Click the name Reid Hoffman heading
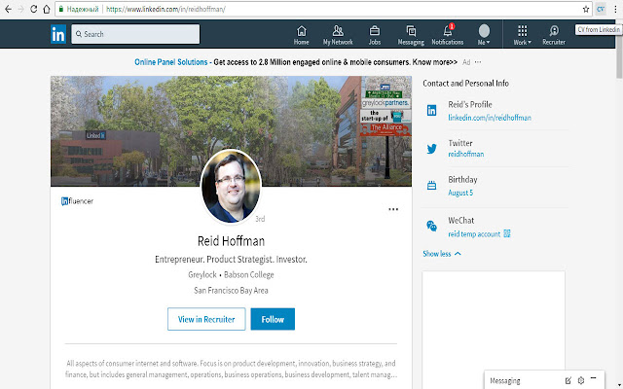Viewport: 623px width, 389px height. point(231,241)
